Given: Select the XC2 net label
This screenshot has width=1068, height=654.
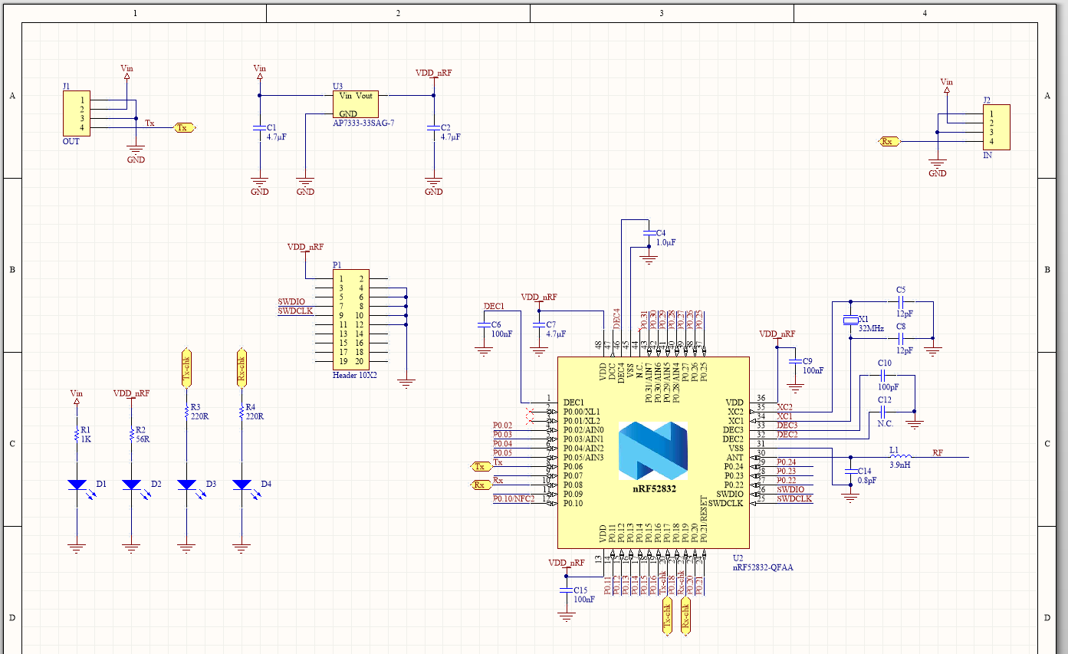Looking at the screenshot, I should (784, 406).
